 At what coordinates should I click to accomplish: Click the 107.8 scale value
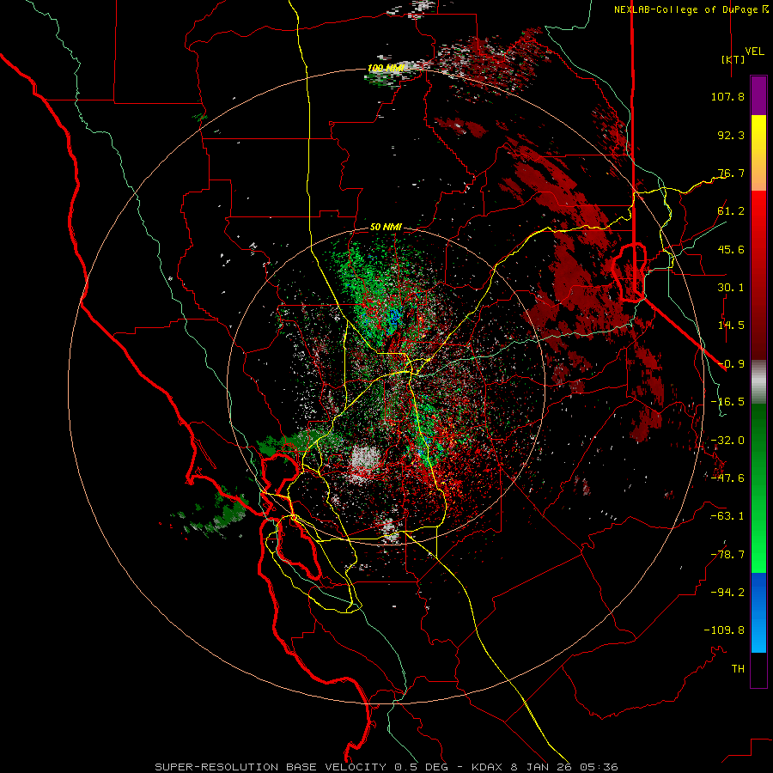pos(727,96)
